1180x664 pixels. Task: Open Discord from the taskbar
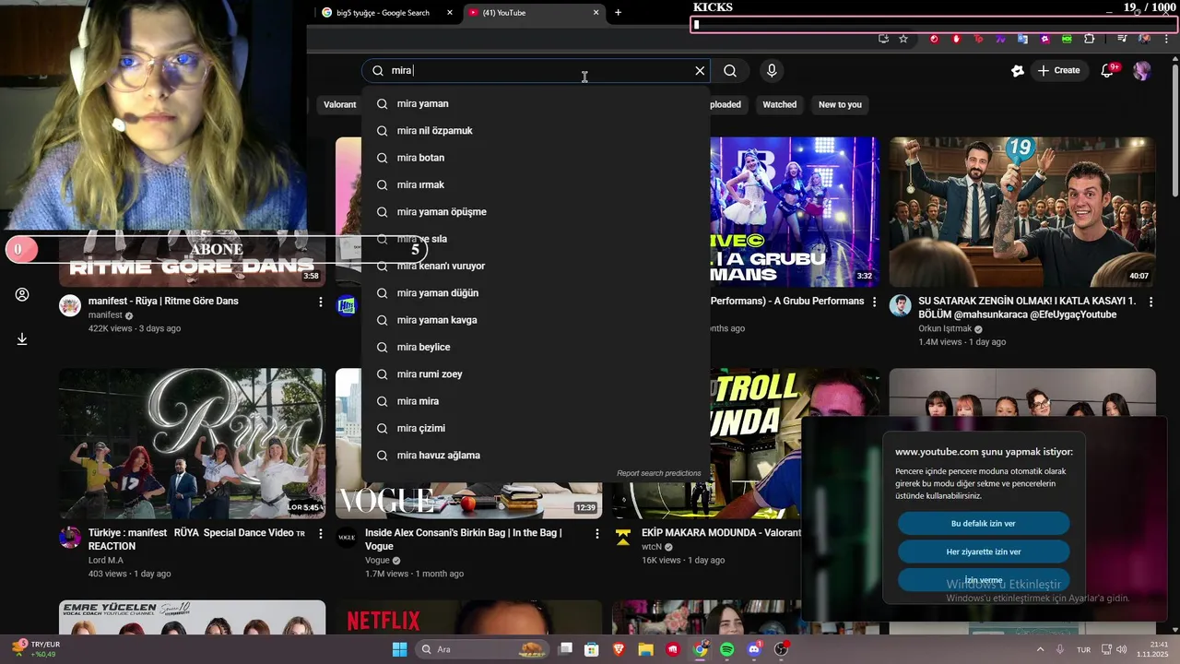click(754, 649)
